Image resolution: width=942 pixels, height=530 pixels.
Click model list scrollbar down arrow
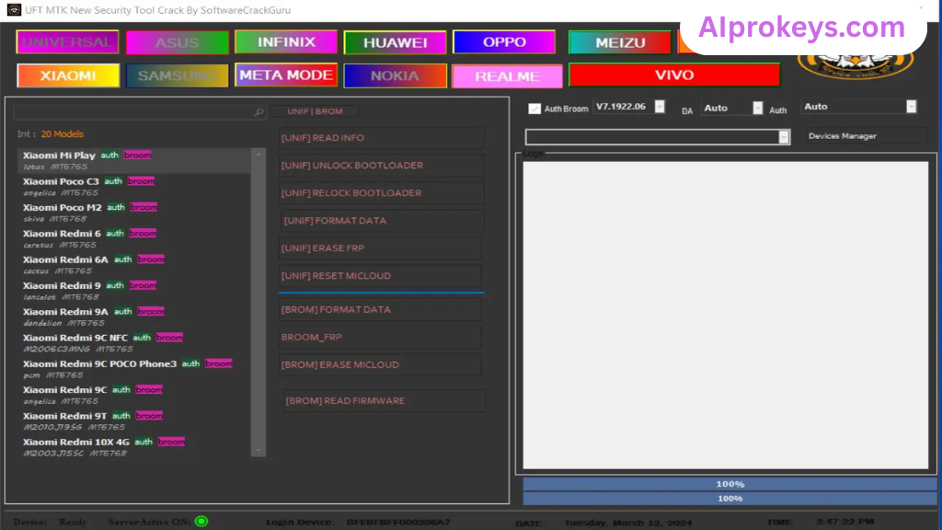(x=258, y=450)
